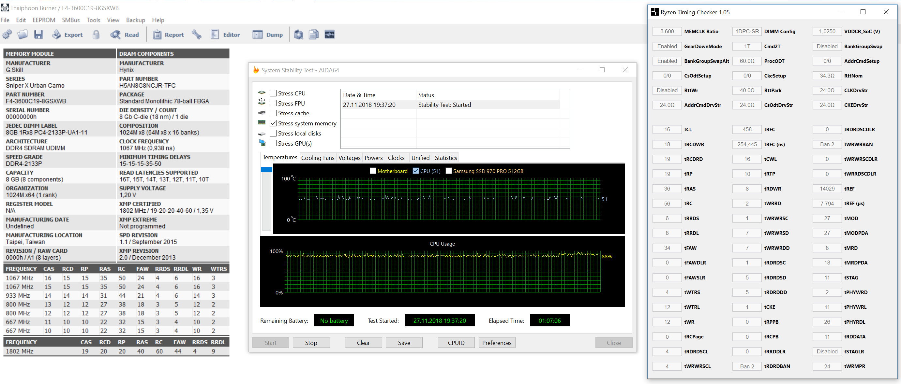Enable the Stress CPU checkbox
Screen dimensions: 901x384
(273, 93)
